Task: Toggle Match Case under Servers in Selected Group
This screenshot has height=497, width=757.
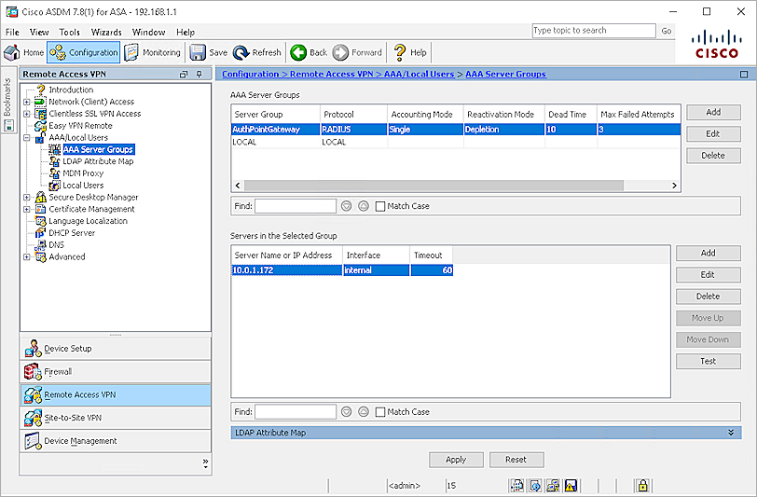Action: click(x=380, y=411)
